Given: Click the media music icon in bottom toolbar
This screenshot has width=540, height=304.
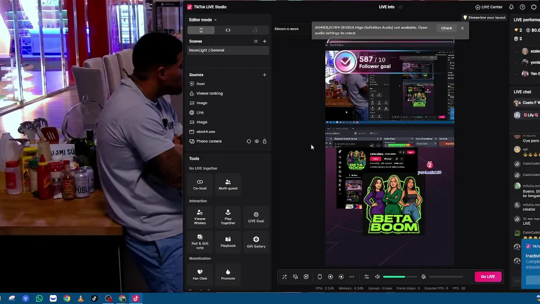Looking at the screenshot, I should coord(295,277).
